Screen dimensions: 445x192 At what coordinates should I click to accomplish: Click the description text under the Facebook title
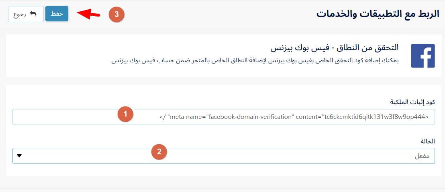pos(255,61)
